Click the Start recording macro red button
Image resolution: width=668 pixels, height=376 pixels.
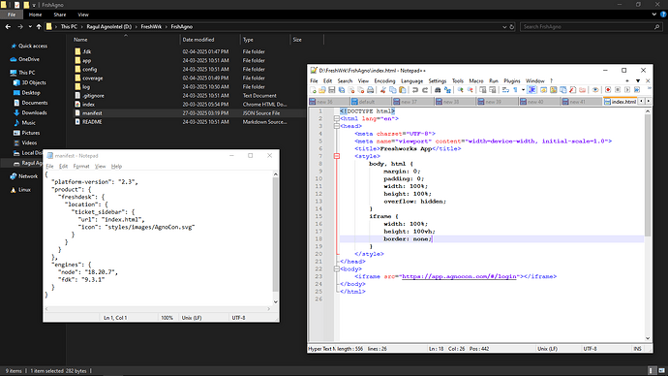click(608, 90)
